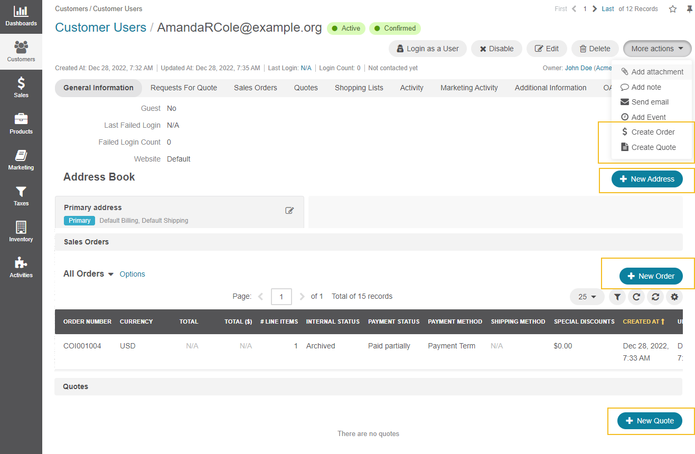Jump to the Last record link

coord(608,9)
